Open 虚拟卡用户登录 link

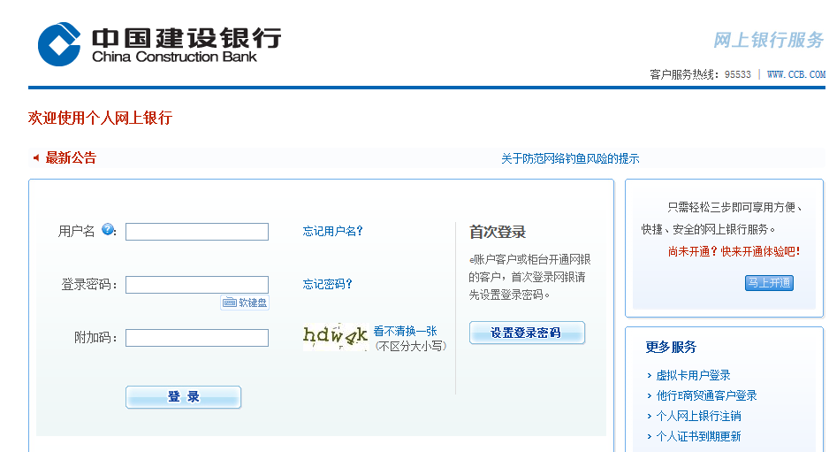(693, 375)
